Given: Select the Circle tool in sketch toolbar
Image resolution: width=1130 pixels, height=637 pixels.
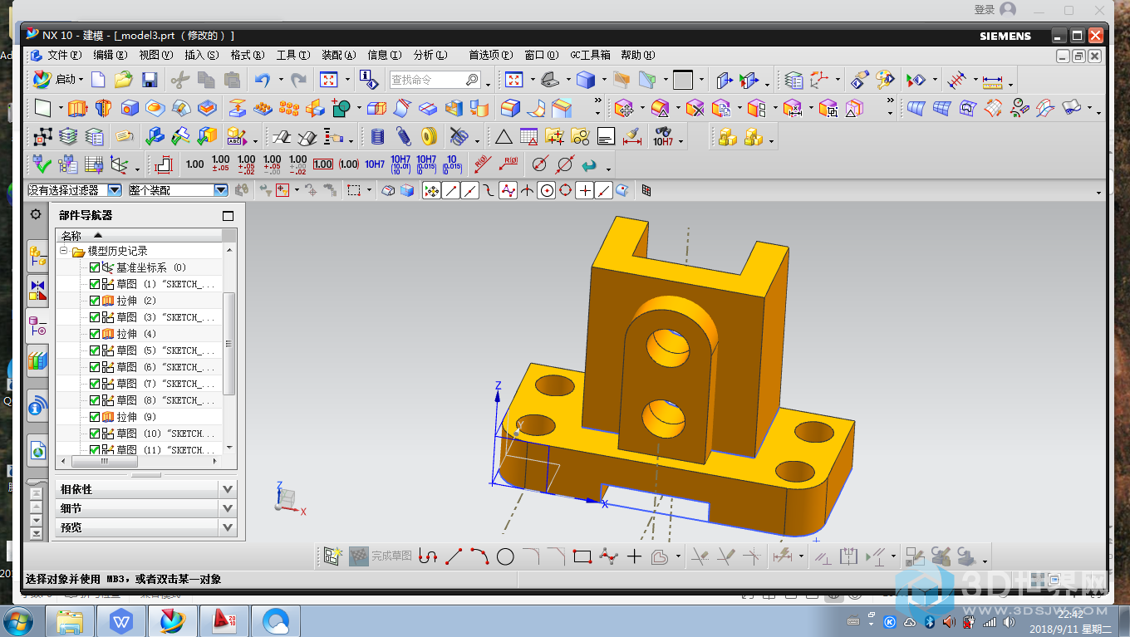Looking at the screenshot, I should 505,556.
